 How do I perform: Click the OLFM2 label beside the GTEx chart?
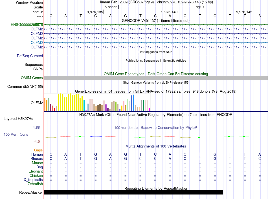tap(37, 103)
